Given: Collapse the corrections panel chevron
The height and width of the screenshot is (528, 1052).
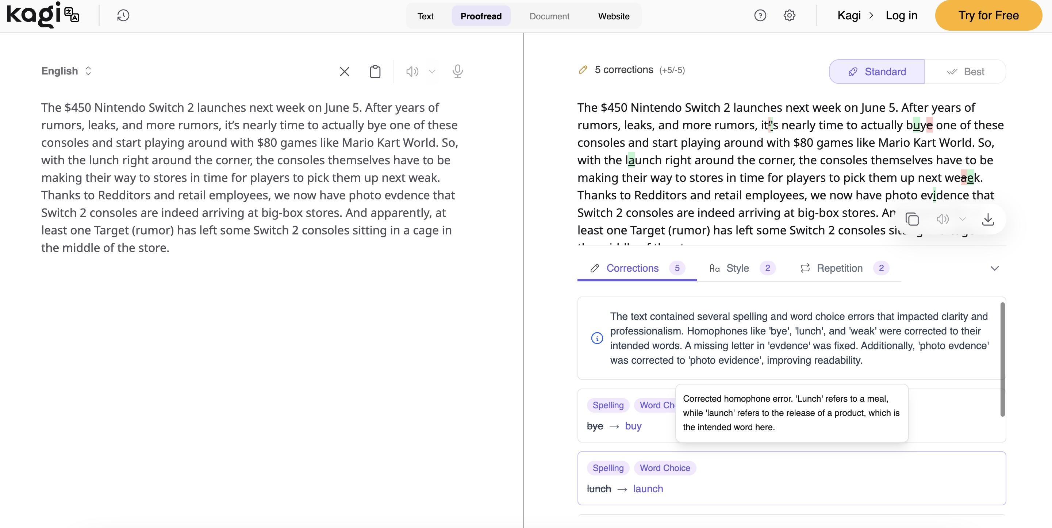Looking at the screenshot, I should pos(994,268).
